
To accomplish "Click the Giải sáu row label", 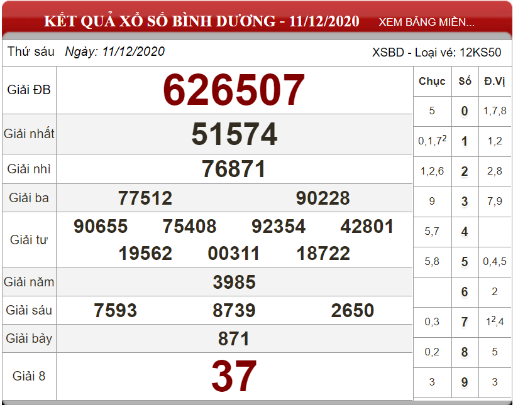I will (29, 310).
